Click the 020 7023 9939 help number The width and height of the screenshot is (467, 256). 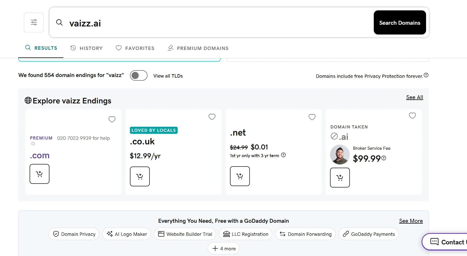[x=83, y=138]
